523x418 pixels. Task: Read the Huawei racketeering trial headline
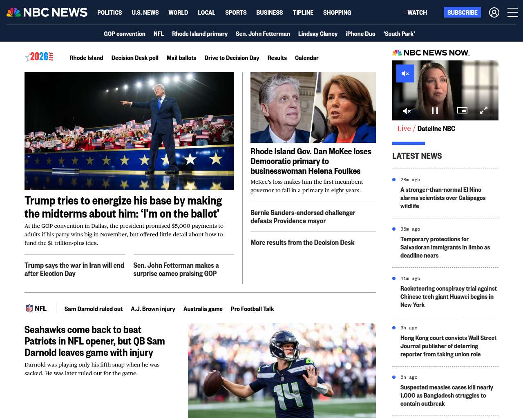point(449,297)
